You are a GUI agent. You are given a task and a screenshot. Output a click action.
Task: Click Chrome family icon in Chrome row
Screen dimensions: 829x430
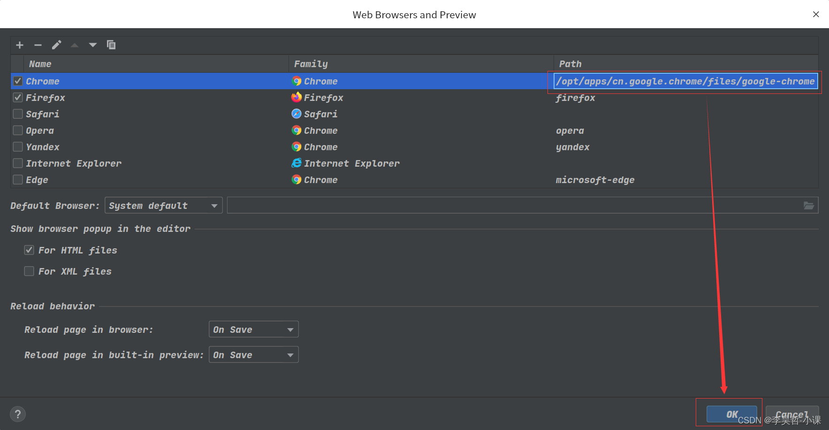pyautogui.click(x=297, y=81)
